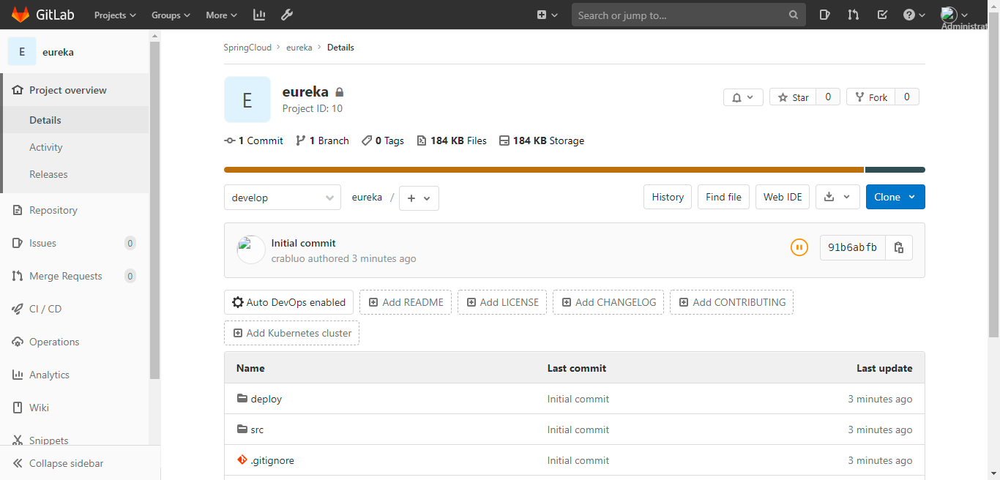This screenshot has width=1000, height=480.
Task: Click Add README
Action: click(x=406, y=302)
